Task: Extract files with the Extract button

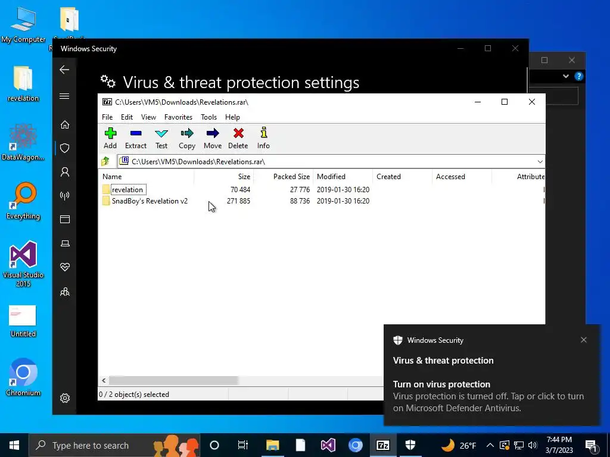Action: point(136,138)
